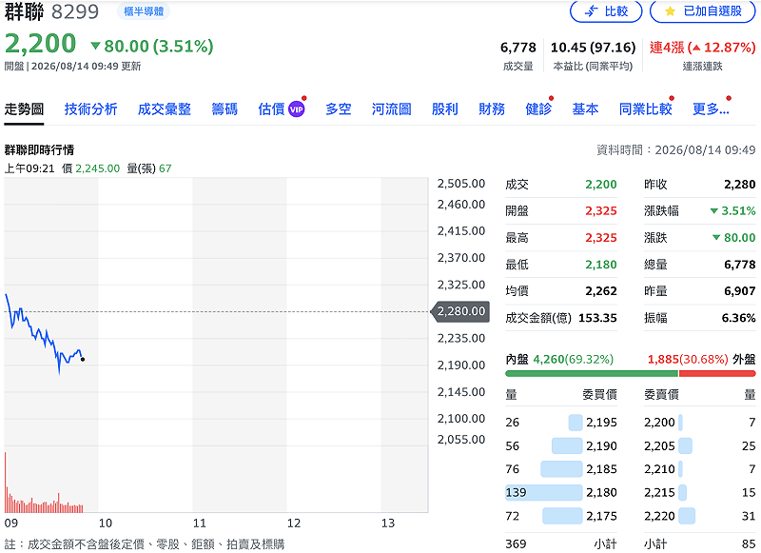Open the 河流圖 tab
Image resolution: width=761 pixels, height=553 pixels.
click(x=392, y=109)
